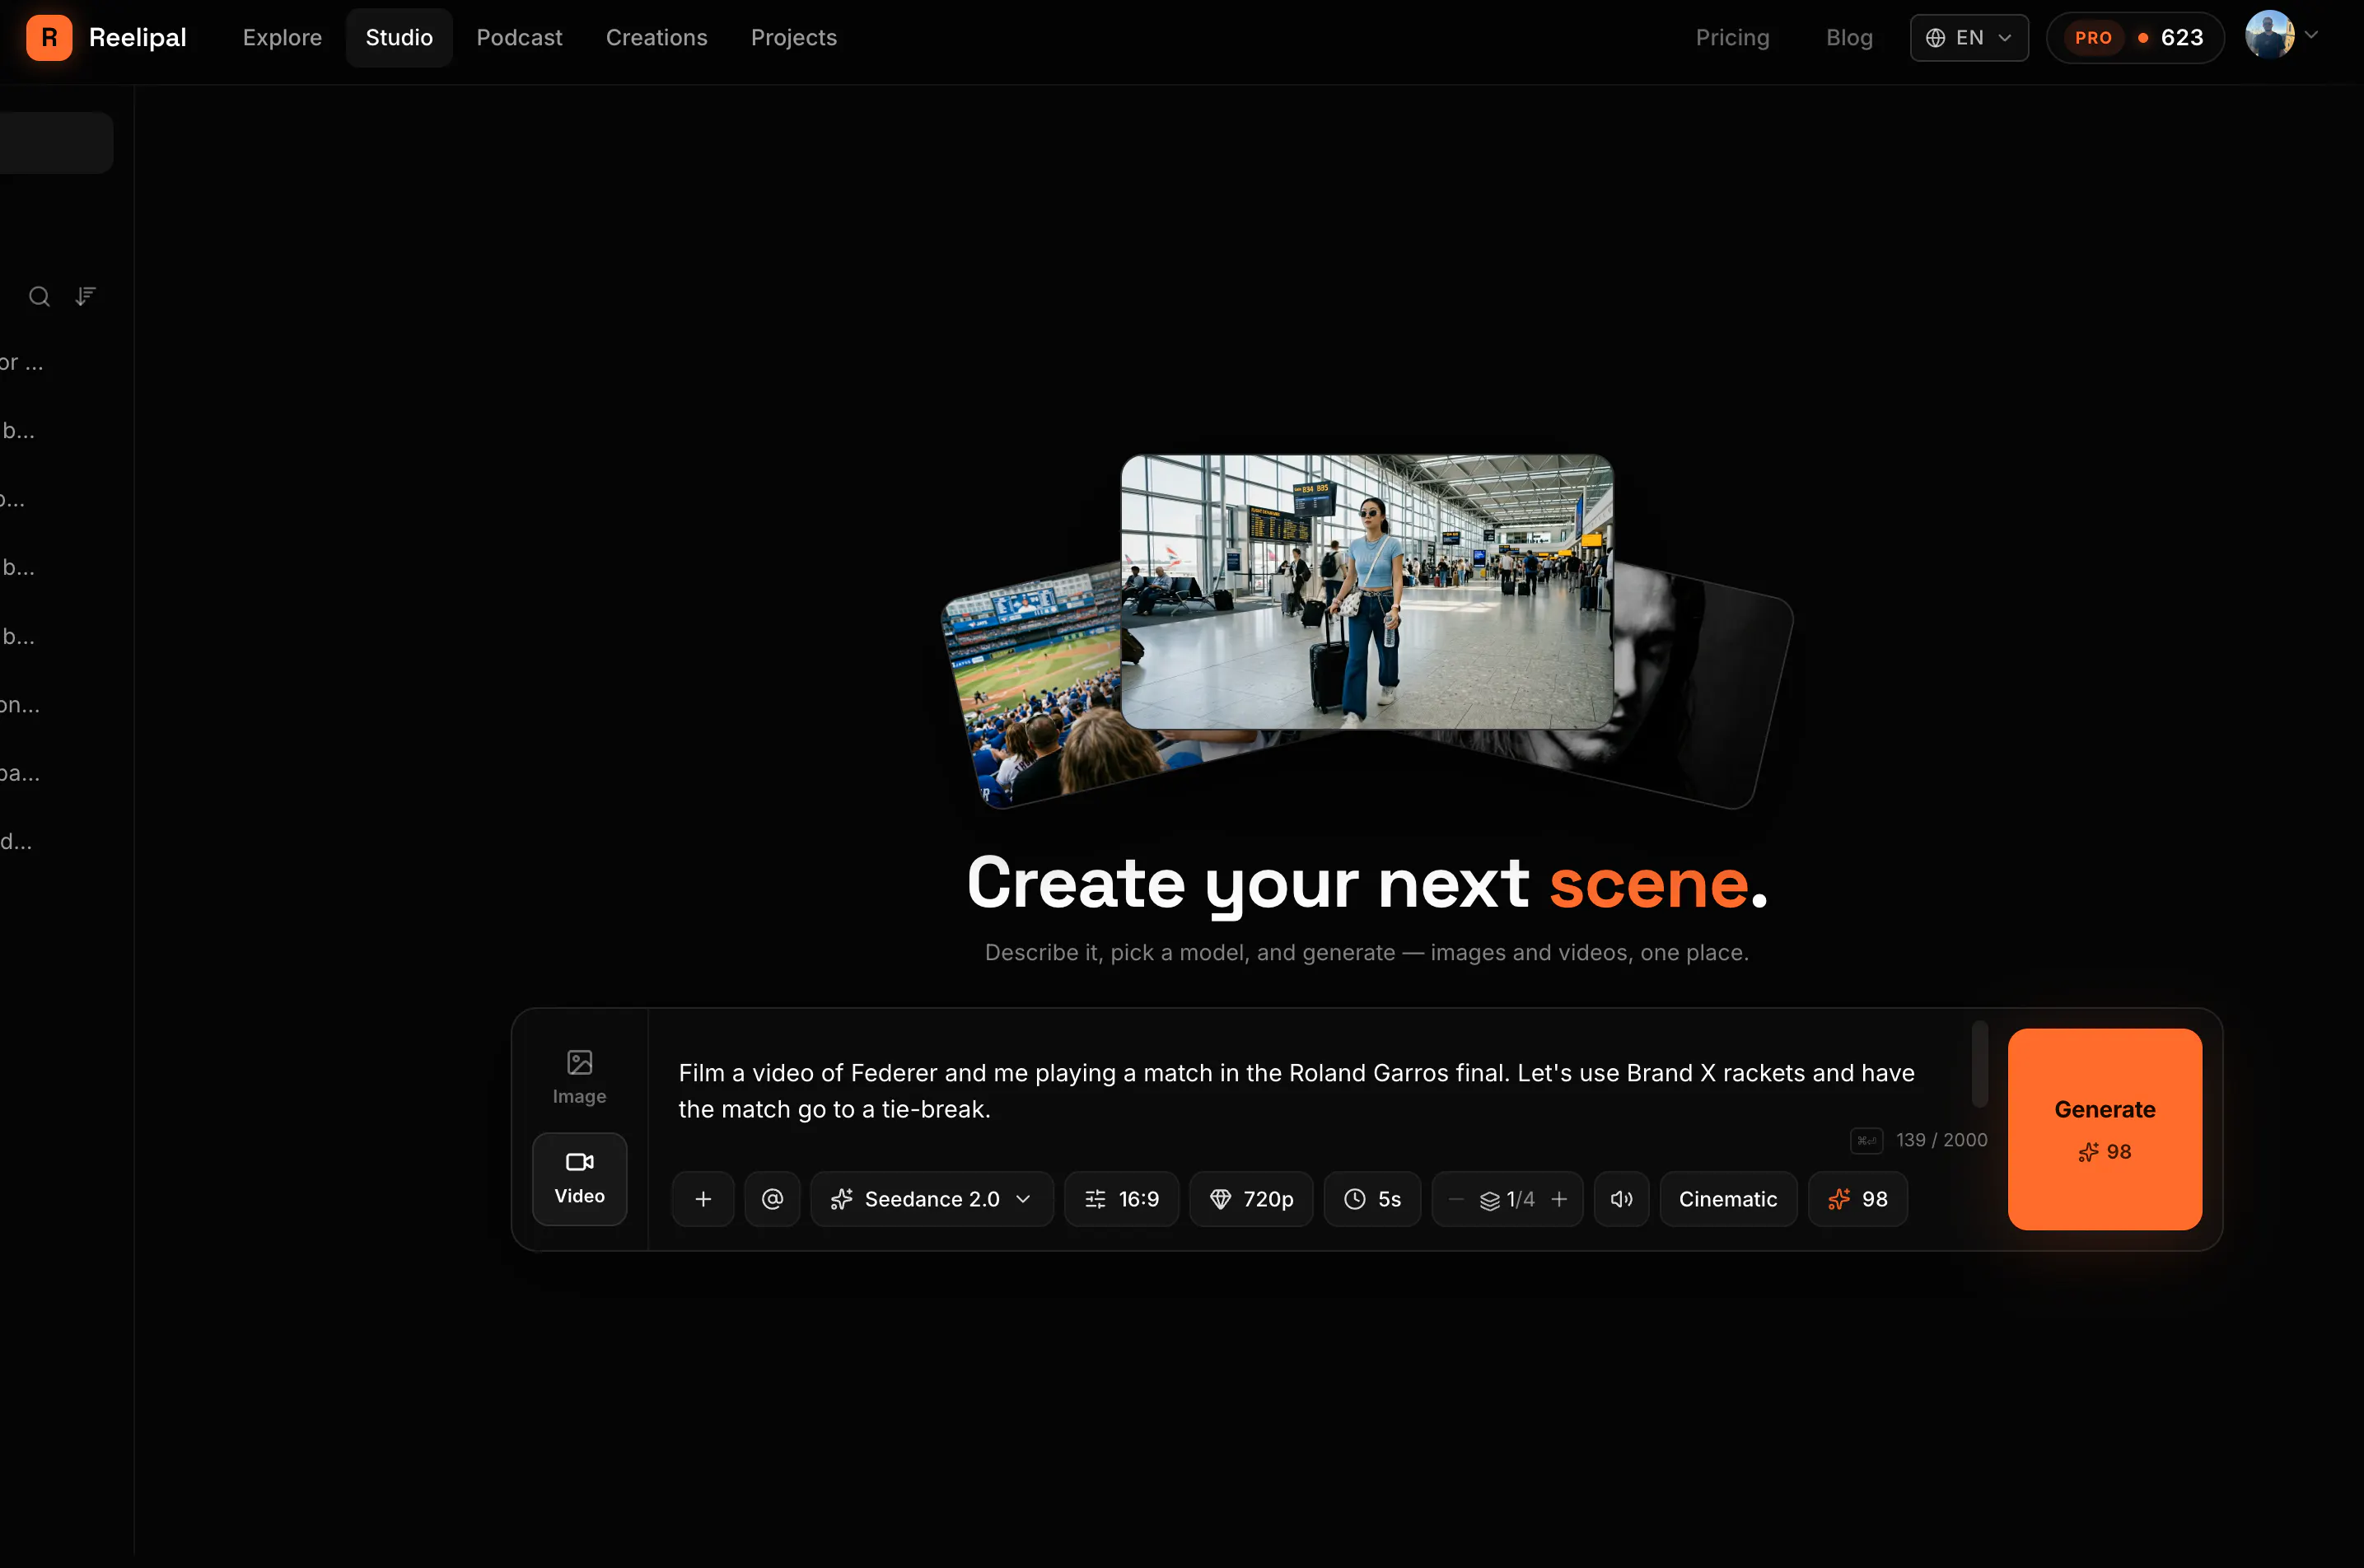The image size is (2364, 1568).
Task: Open the 16:9 aspect ratio selector
Action: [1122, 1199]
